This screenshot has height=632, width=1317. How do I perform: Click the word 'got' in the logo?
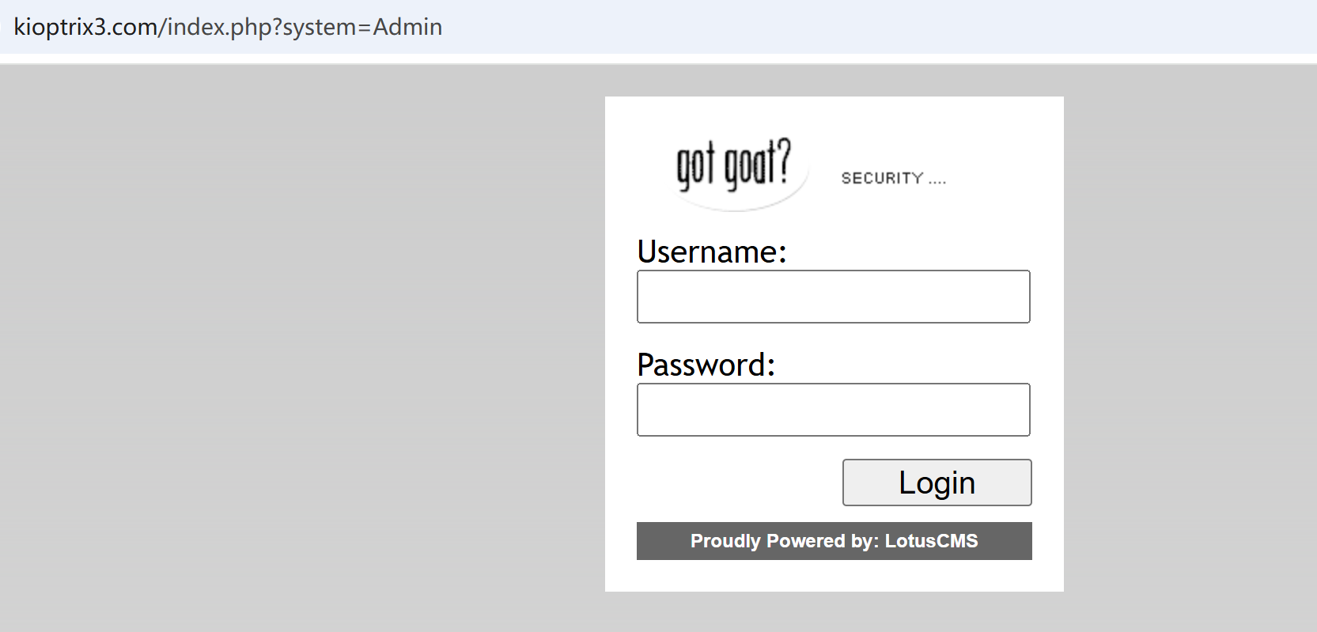click(x=695, y=166)
